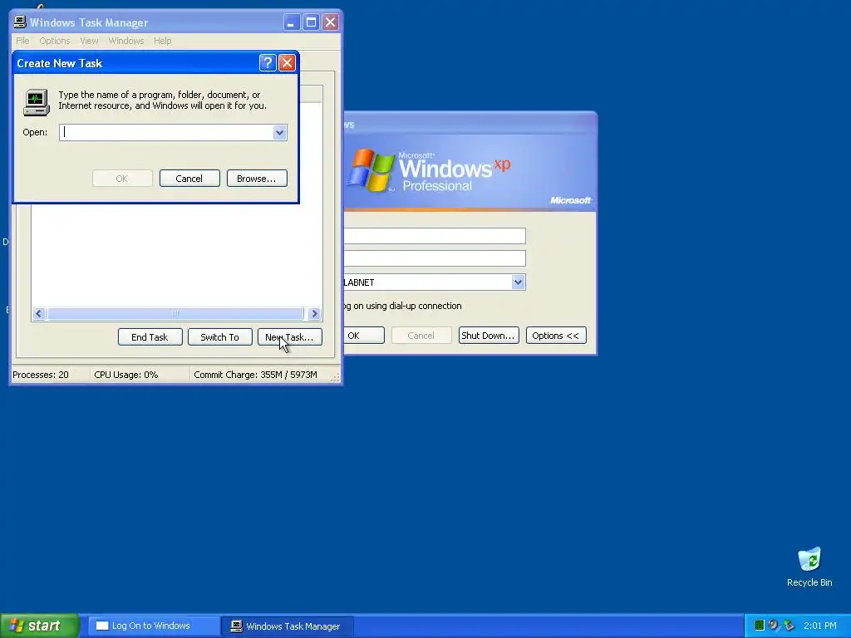Click the Create New Task help question-mark button
This screenshot has width=851, height=638.
268,63
